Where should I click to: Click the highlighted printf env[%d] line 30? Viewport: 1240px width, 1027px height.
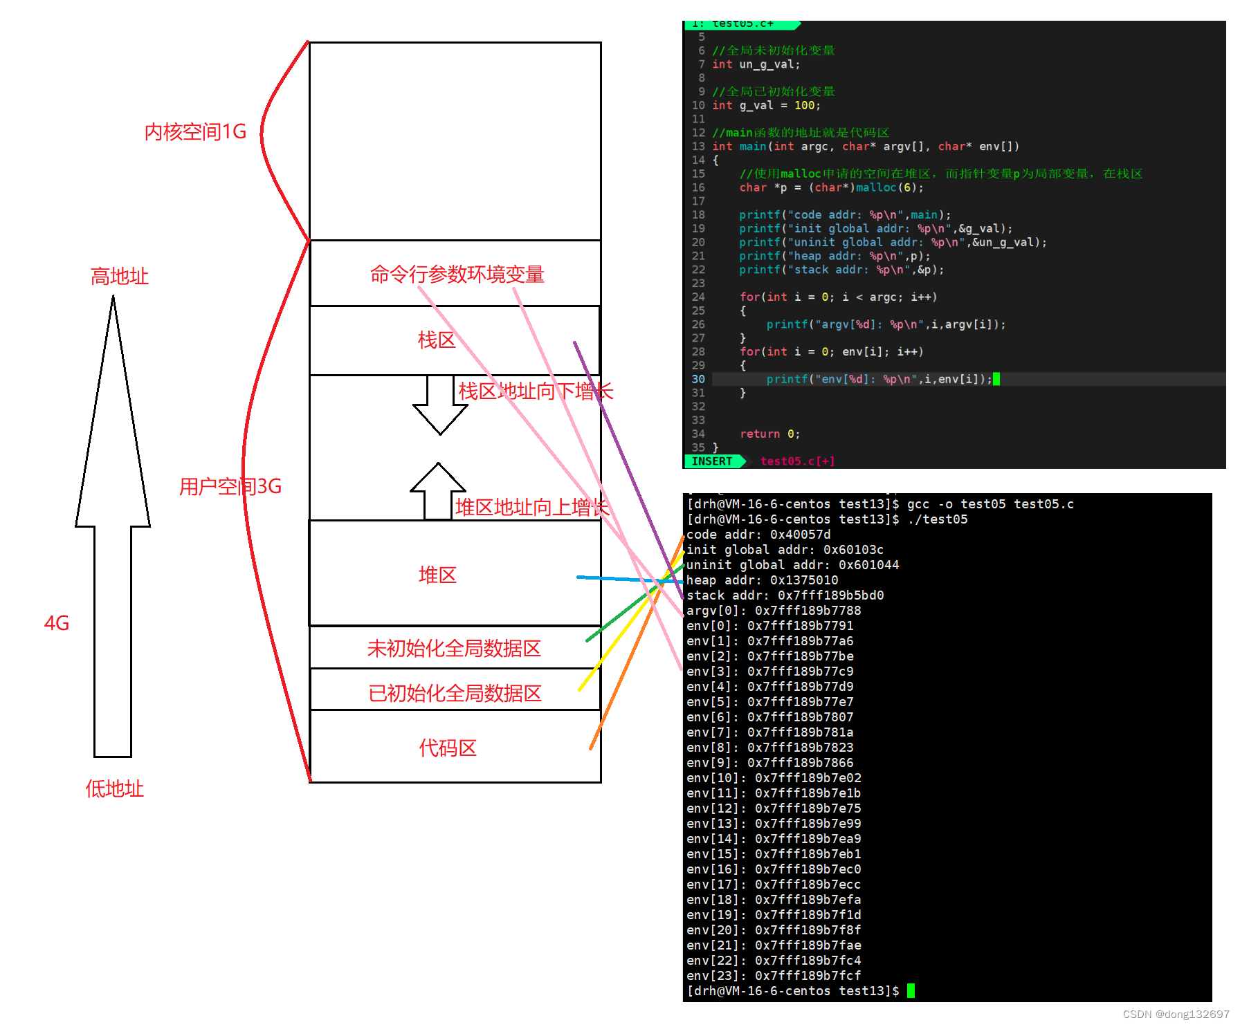879,379
